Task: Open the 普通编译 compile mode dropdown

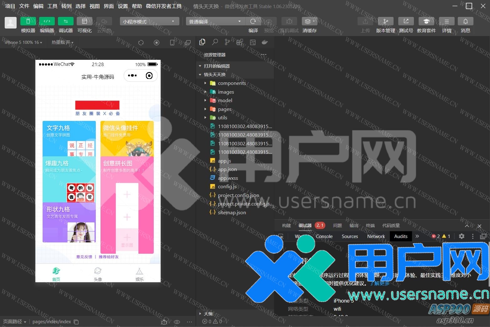Action: (215, 21)
